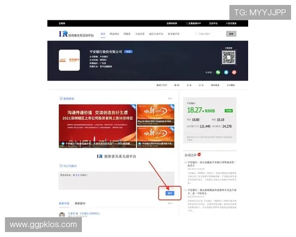This screenshot has height=237, width=296.
Task: Click the question text area
Action: 116,181
